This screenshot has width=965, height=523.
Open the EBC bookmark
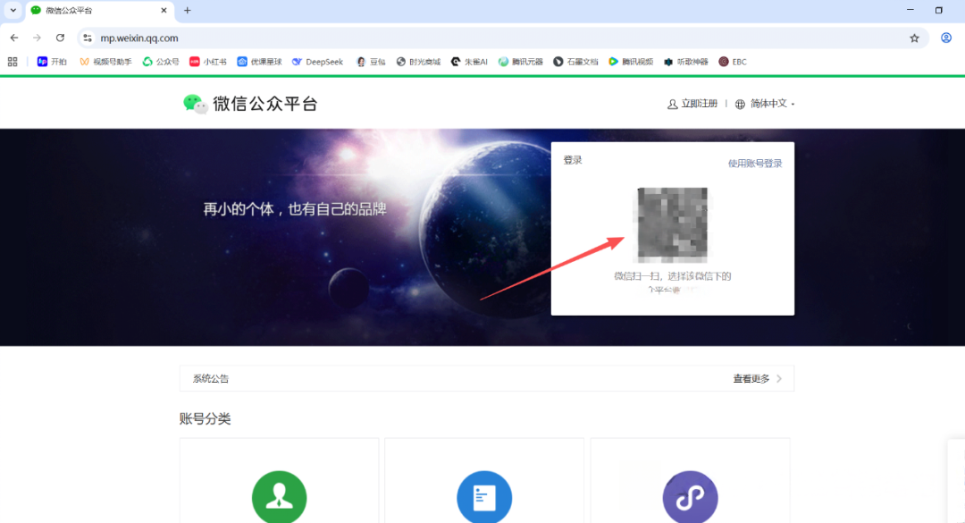coord(733,62)
